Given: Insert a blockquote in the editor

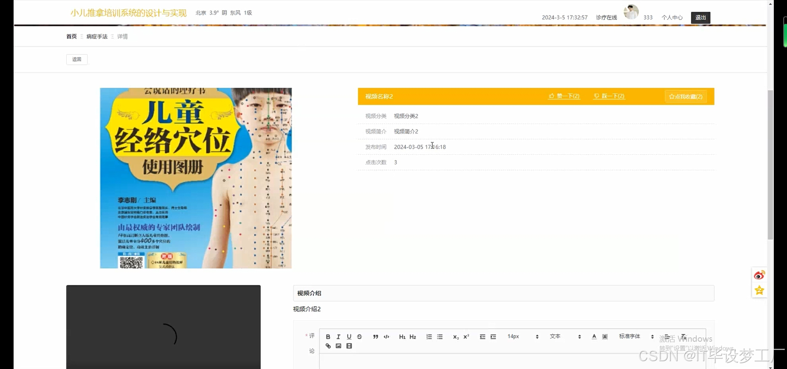Looking at the screenshot, I should [376, 337].
